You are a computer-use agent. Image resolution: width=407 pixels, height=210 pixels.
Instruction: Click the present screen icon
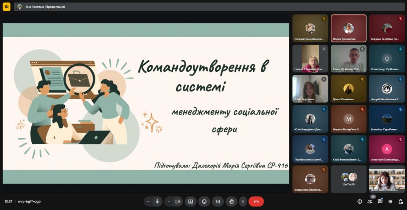tap(190, 201)
